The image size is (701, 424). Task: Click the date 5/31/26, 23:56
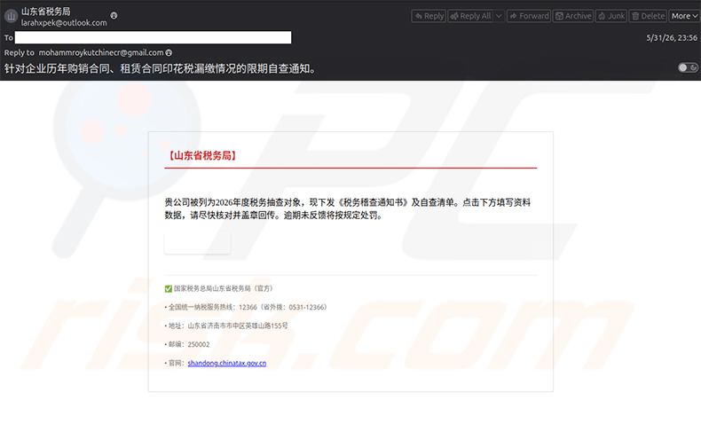pyautogui.click(x=672, y=38)
